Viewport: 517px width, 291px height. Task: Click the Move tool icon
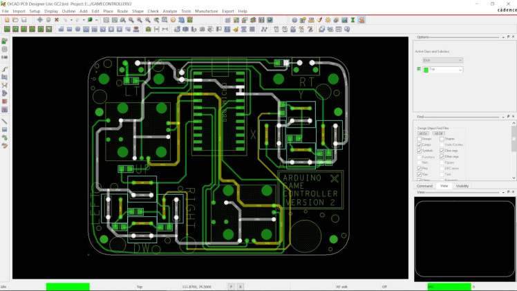(x=39, y=20)
